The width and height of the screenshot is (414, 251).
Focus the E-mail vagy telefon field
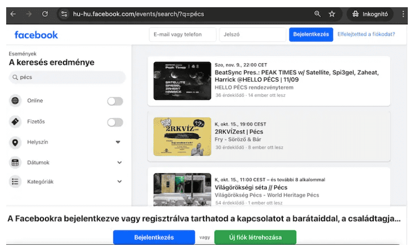pos(182,35)
